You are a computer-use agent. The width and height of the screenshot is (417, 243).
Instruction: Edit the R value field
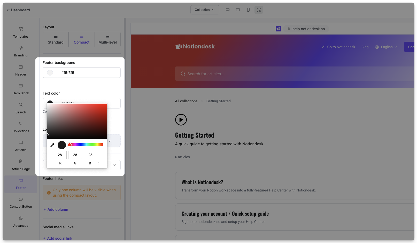click(x=60, y=155)
